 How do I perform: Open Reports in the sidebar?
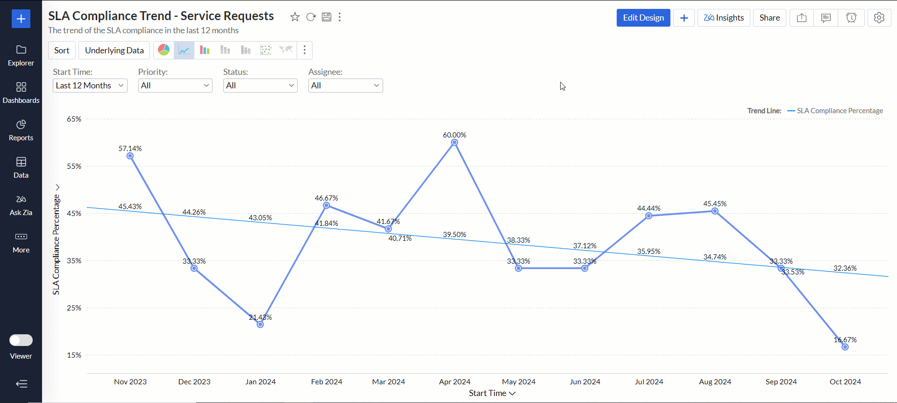click(x=21, y=130)
